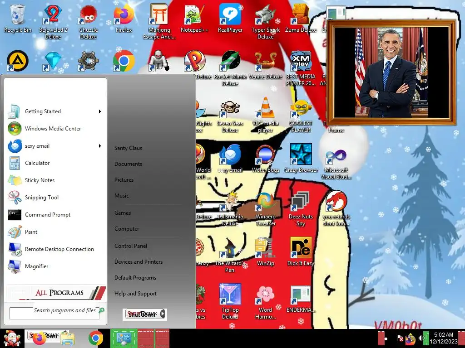Open Crazy Browser desktop shortcut
Viewport: 465px width, 348px height.
tap(301, 159)
